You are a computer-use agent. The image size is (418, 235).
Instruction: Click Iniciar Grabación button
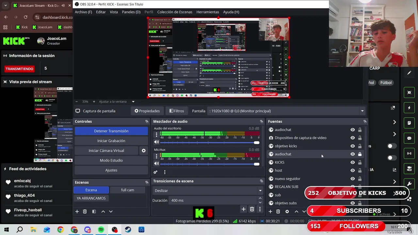click(111, 141)
